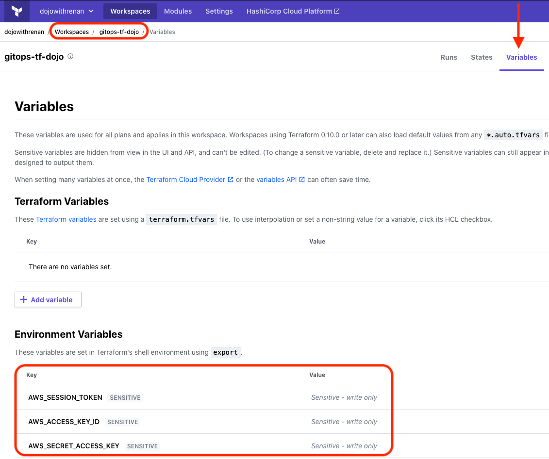The width and height of the screenshot is (549, 459).
Task: Click the external link icon beside HashiCorp Cloud Platform
Action: pos(337,11)
